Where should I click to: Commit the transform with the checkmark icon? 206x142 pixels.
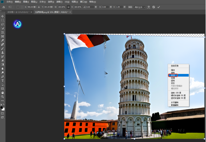(x=159, y=7)
